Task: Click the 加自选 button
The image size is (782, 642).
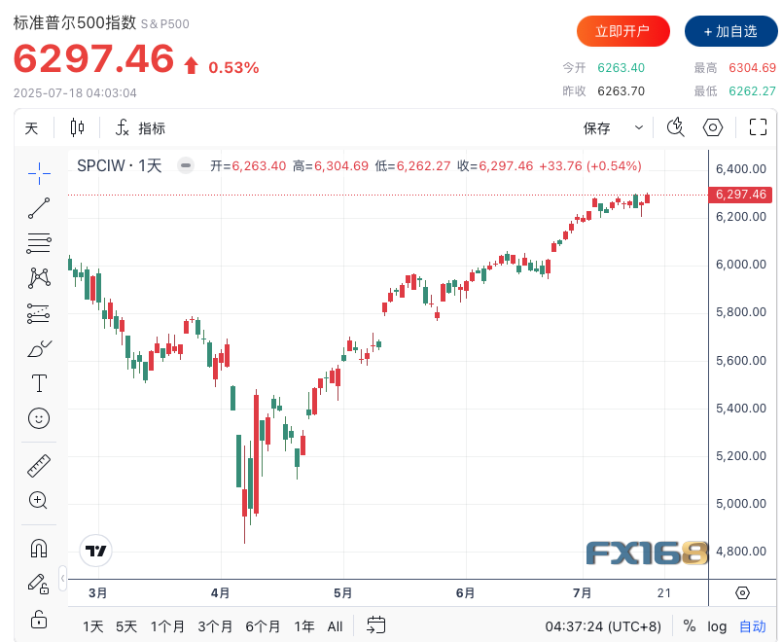Action: [729, 31]
